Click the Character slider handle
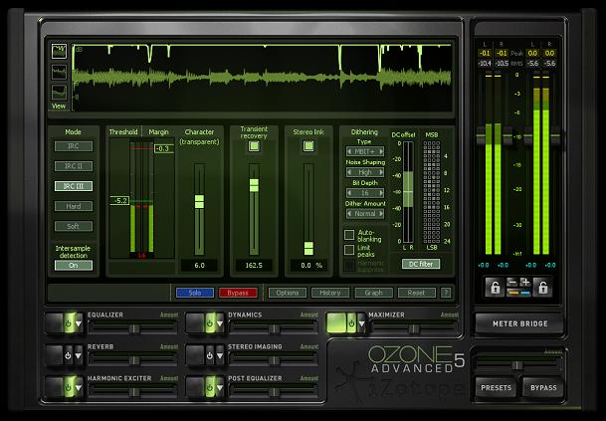Viewport: 606px width, 421px height. coord(199,201)
